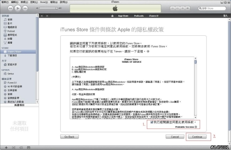
Task: Click the Play button
Action: coord(18,8)
